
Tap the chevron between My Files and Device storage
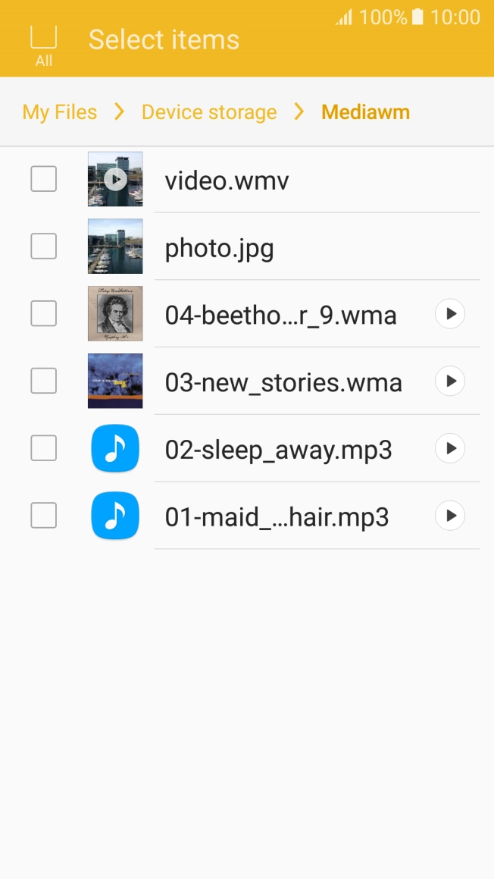coord(118,111)
